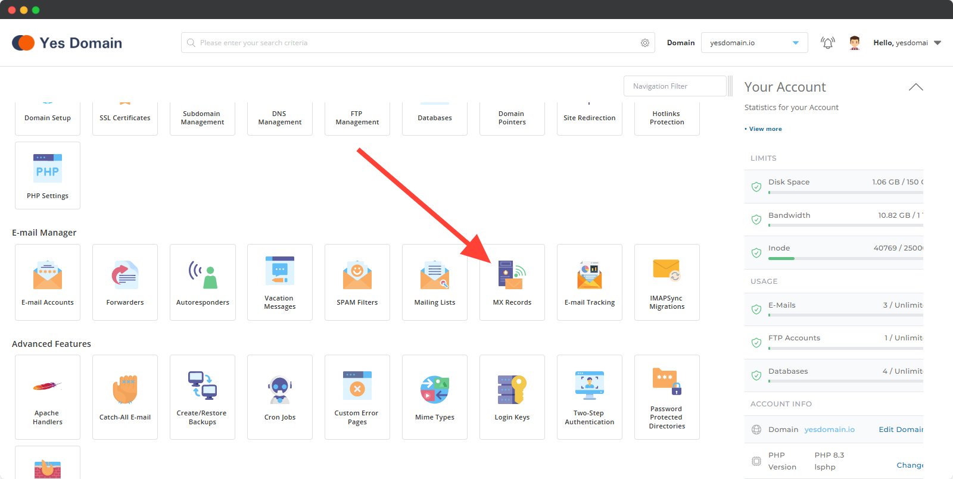Click the user avatar icon
Viewport: 953px width, 479px height.
tap(855, 43)
